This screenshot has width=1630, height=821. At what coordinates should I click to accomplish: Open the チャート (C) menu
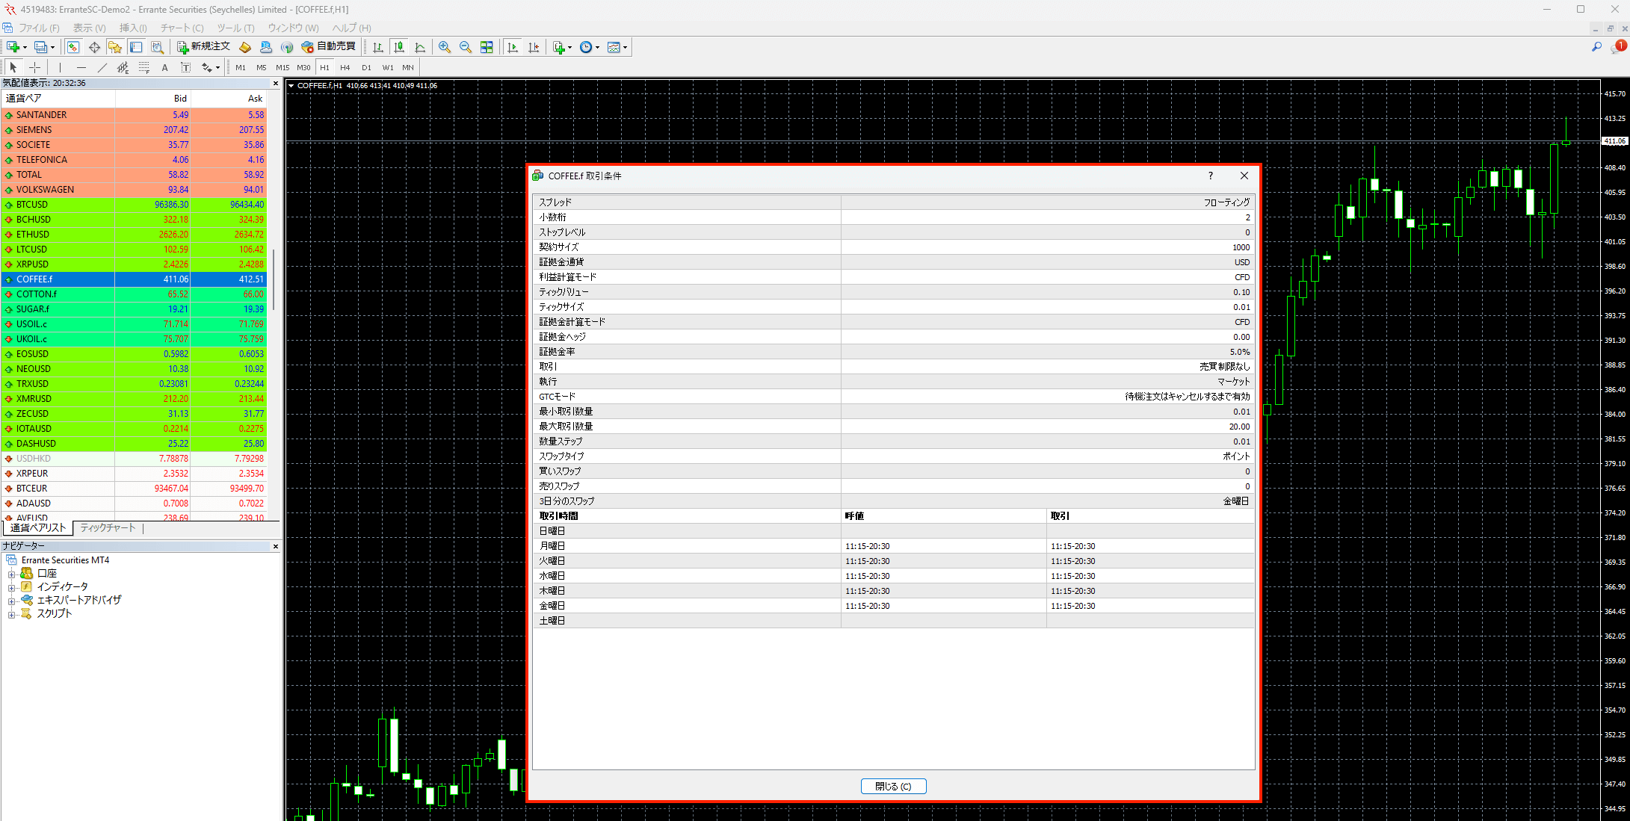[x=182, y=28]
